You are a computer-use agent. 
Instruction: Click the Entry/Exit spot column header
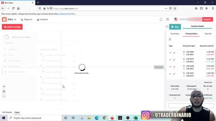(x=189, y=46)
